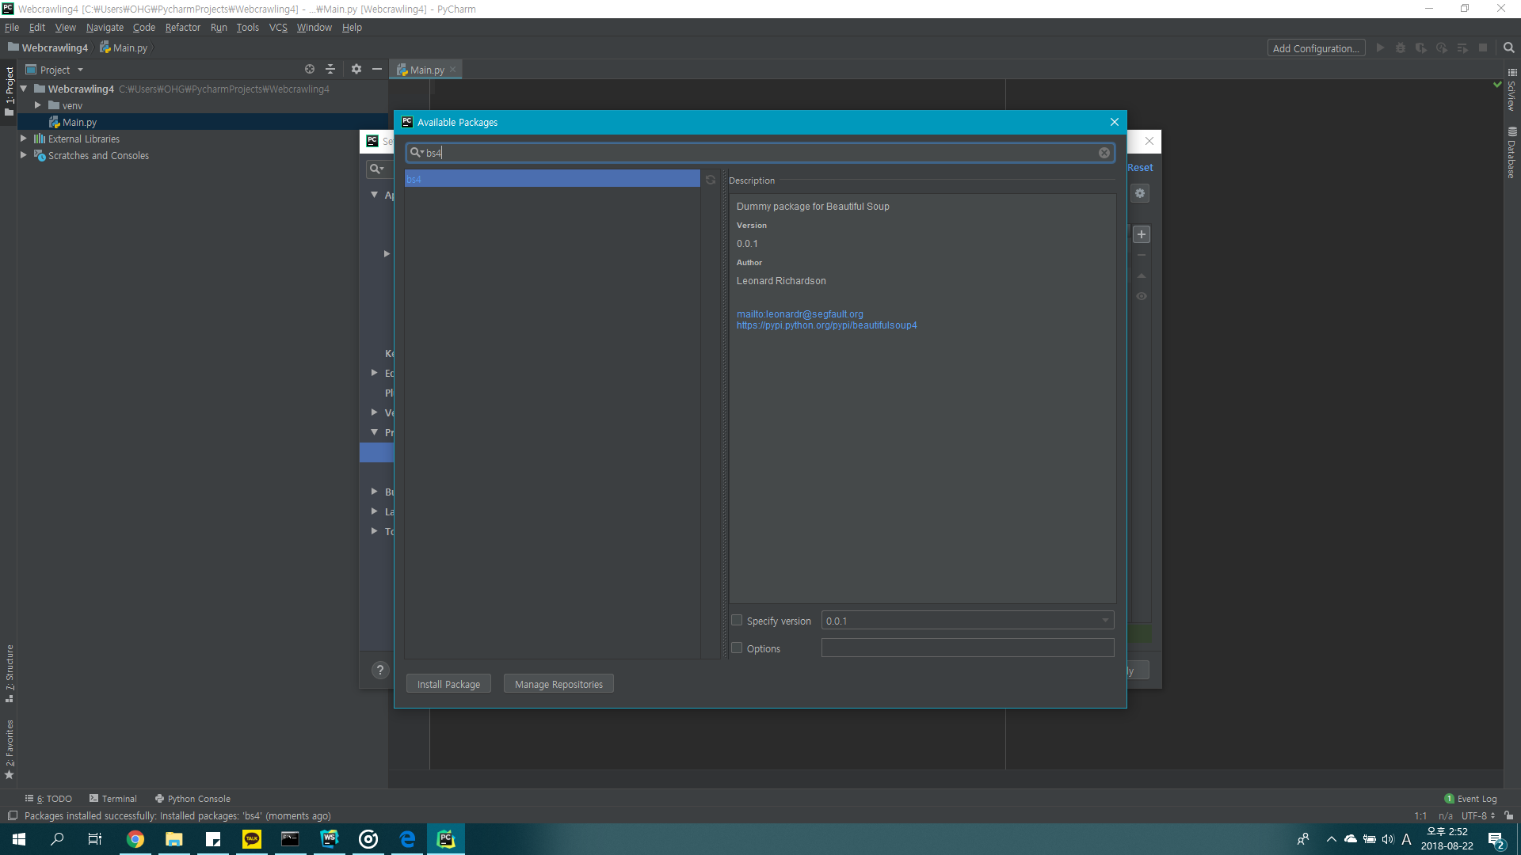Open the Refactor menu

pos(183,27)
